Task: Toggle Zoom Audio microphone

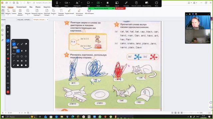Action: point(57,4)
